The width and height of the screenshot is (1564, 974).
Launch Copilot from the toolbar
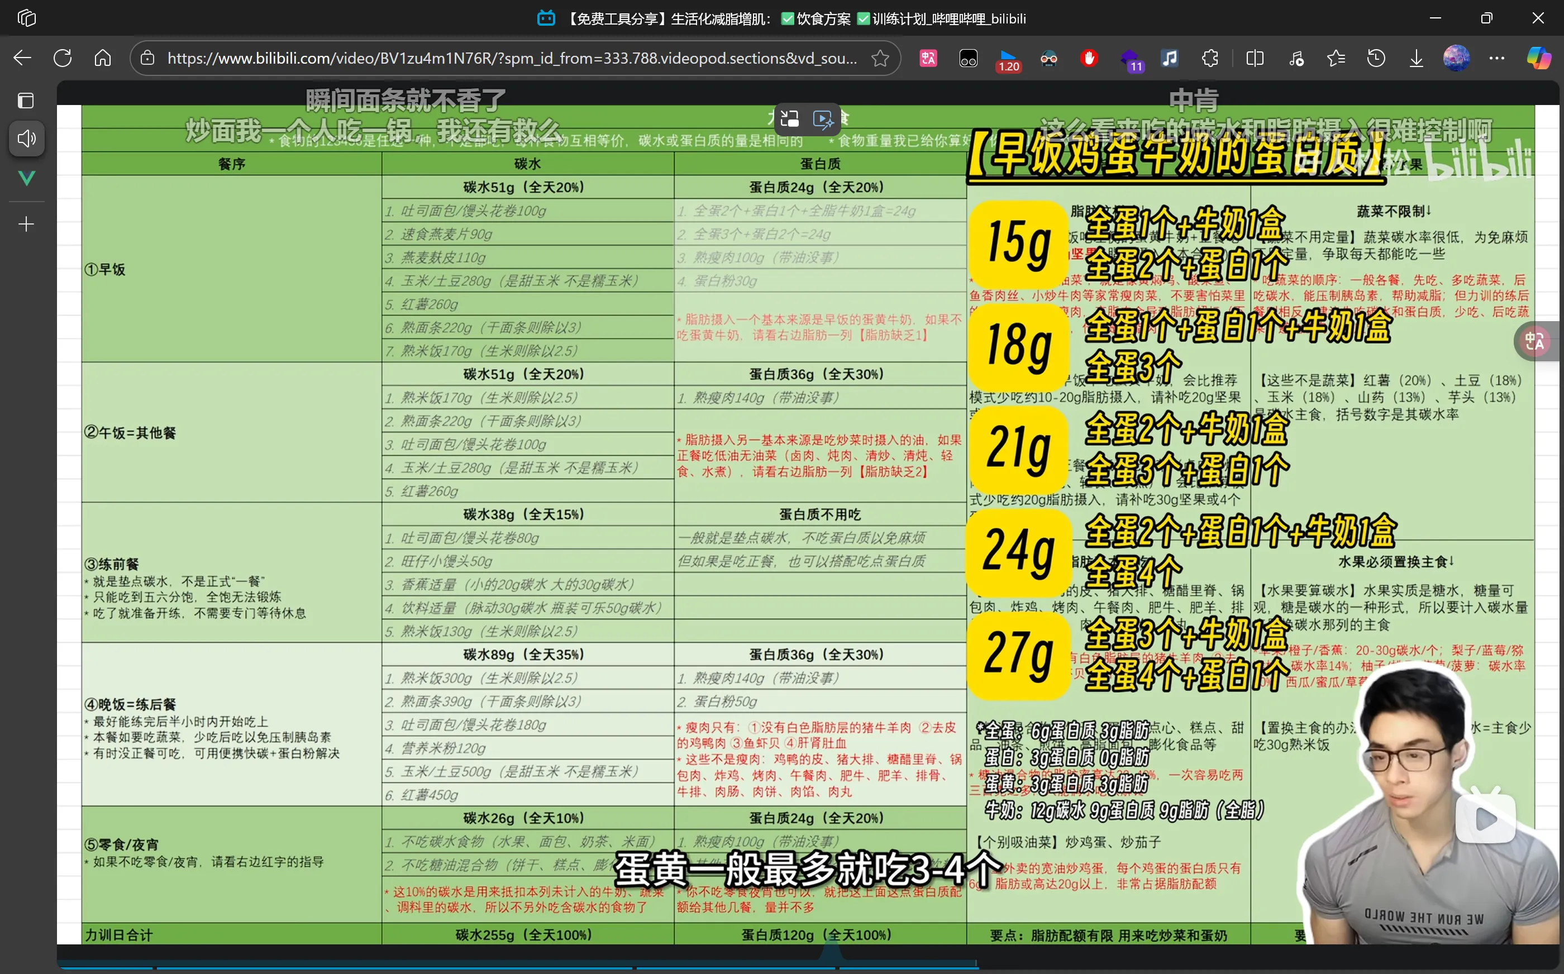pyautogui.click(x=1539, y=59)
